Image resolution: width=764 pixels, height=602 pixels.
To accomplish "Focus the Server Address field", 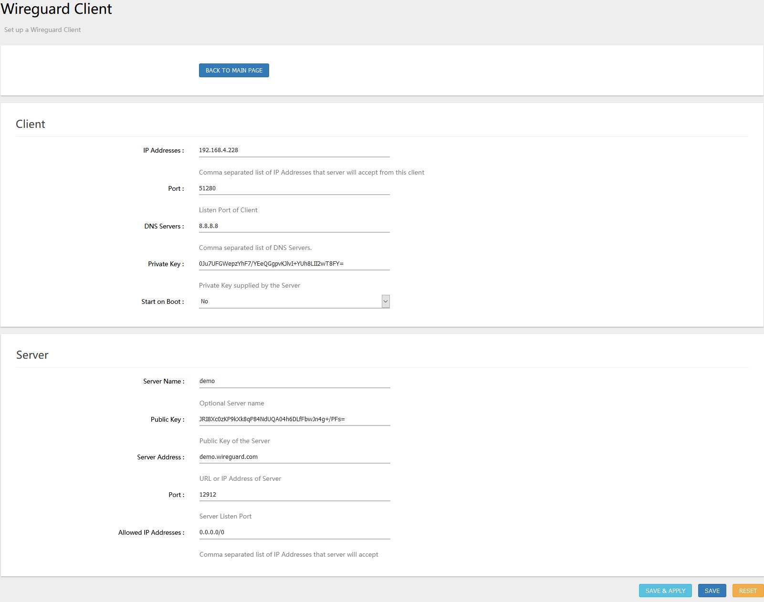I will pyautogui.click(x=294, y=457).
